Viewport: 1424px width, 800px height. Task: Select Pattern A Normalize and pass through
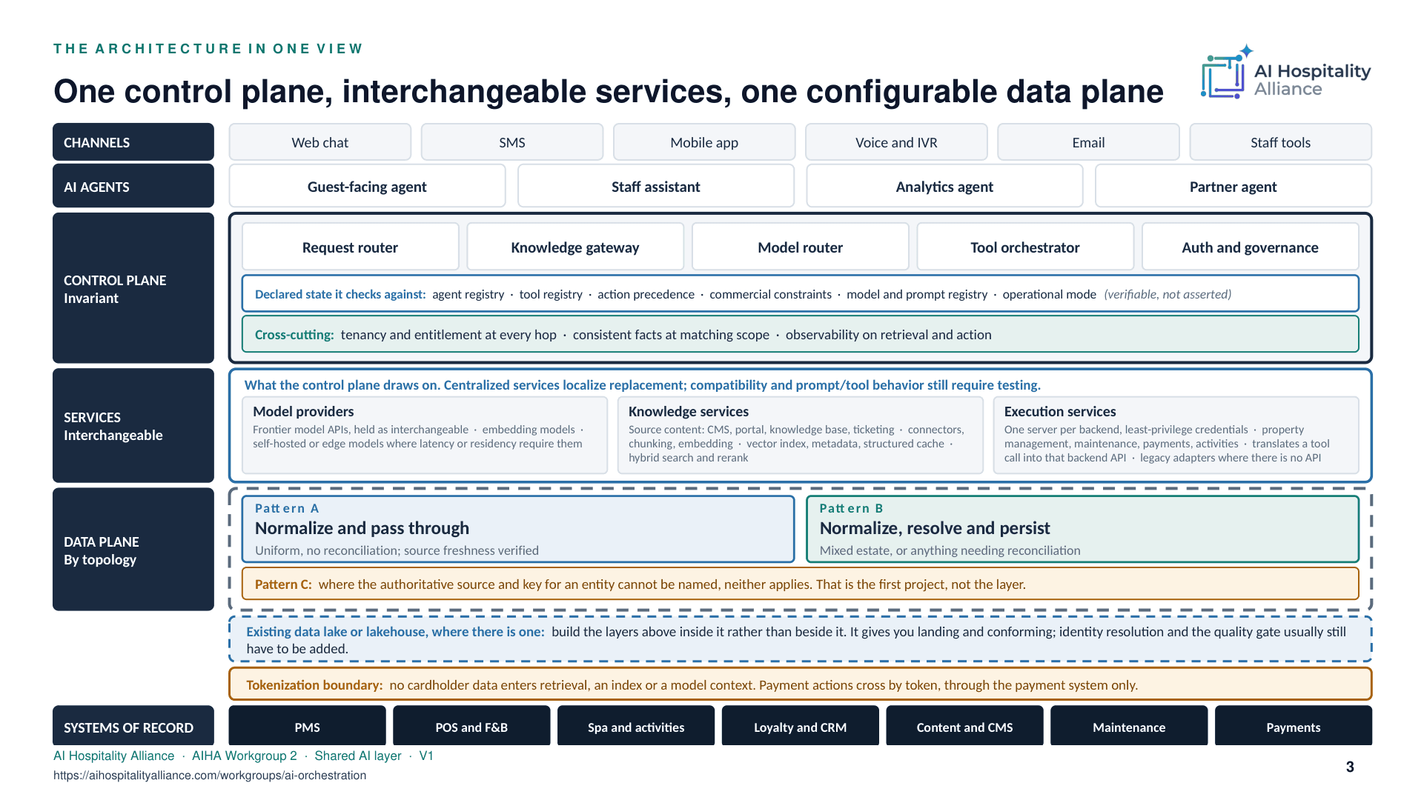pos(518,529)
